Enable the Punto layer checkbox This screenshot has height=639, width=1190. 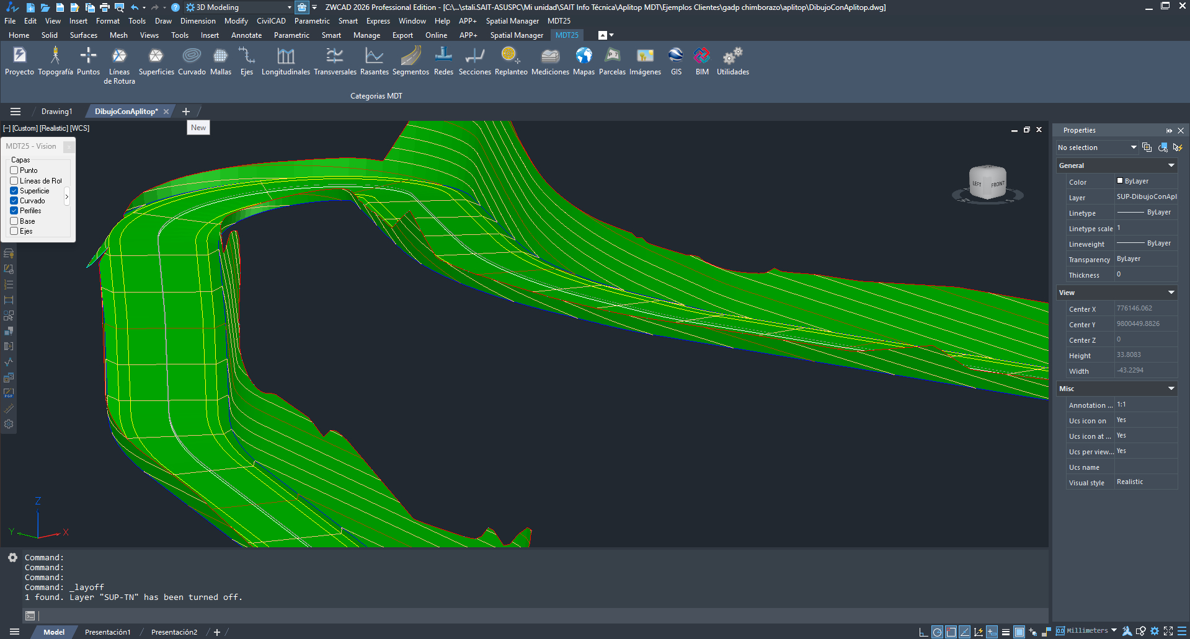point(14,170)
